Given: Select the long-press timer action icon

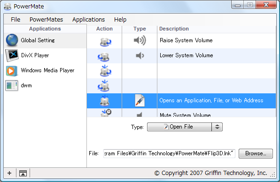Looking at the screenshot, I should (106, 113).
